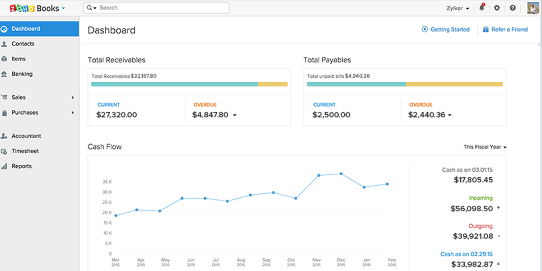This screenshot has height=271, width=542.
Task: Open Accountant in the sidebar menu
Action: tap(26, 136)
